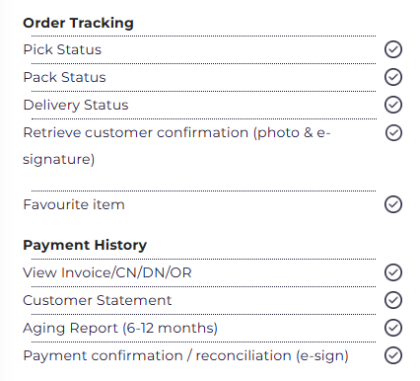Image resolution: width=420 pixels, height=381 pixels.
Task: Click the checkmark icon beside Customer Statement
Action: click(x=393, y=300)
